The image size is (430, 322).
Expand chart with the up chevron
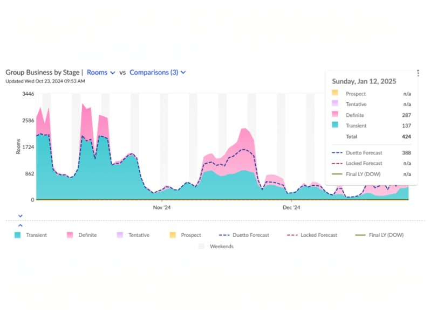pos(21,226)
